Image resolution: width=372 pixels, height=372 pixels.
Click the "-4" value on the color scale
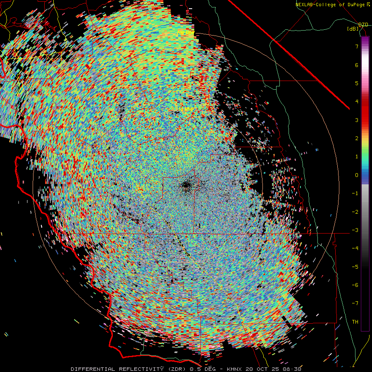click(355, 248)
